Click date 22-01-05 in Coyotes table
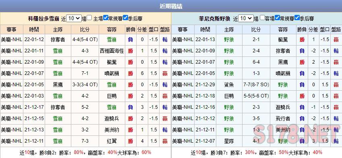Image resolution: width=342 pixels, height=158 pixels. [205, 73]
